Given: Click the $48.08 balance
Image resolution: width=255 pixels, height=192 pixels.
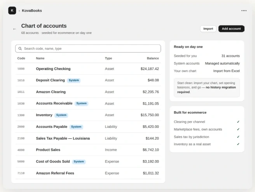Looking at the screenshot, I should pos(153,80).
